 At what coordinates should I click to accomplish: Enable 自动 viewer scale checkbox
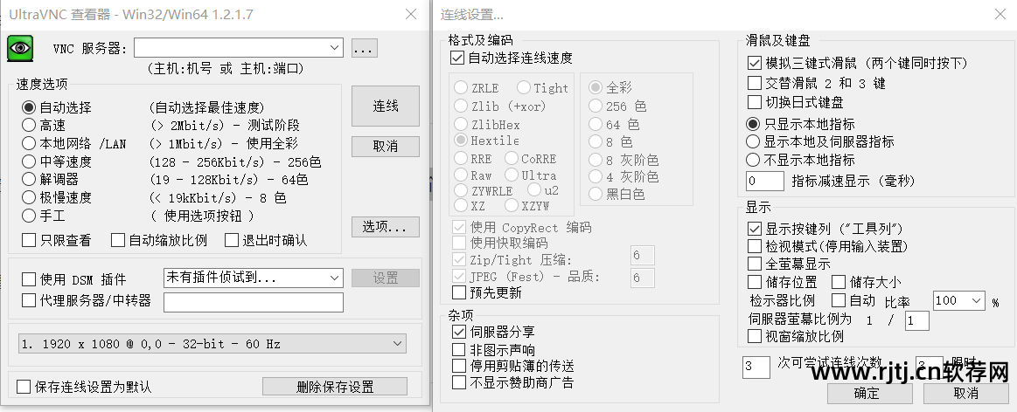coord(839,300)
